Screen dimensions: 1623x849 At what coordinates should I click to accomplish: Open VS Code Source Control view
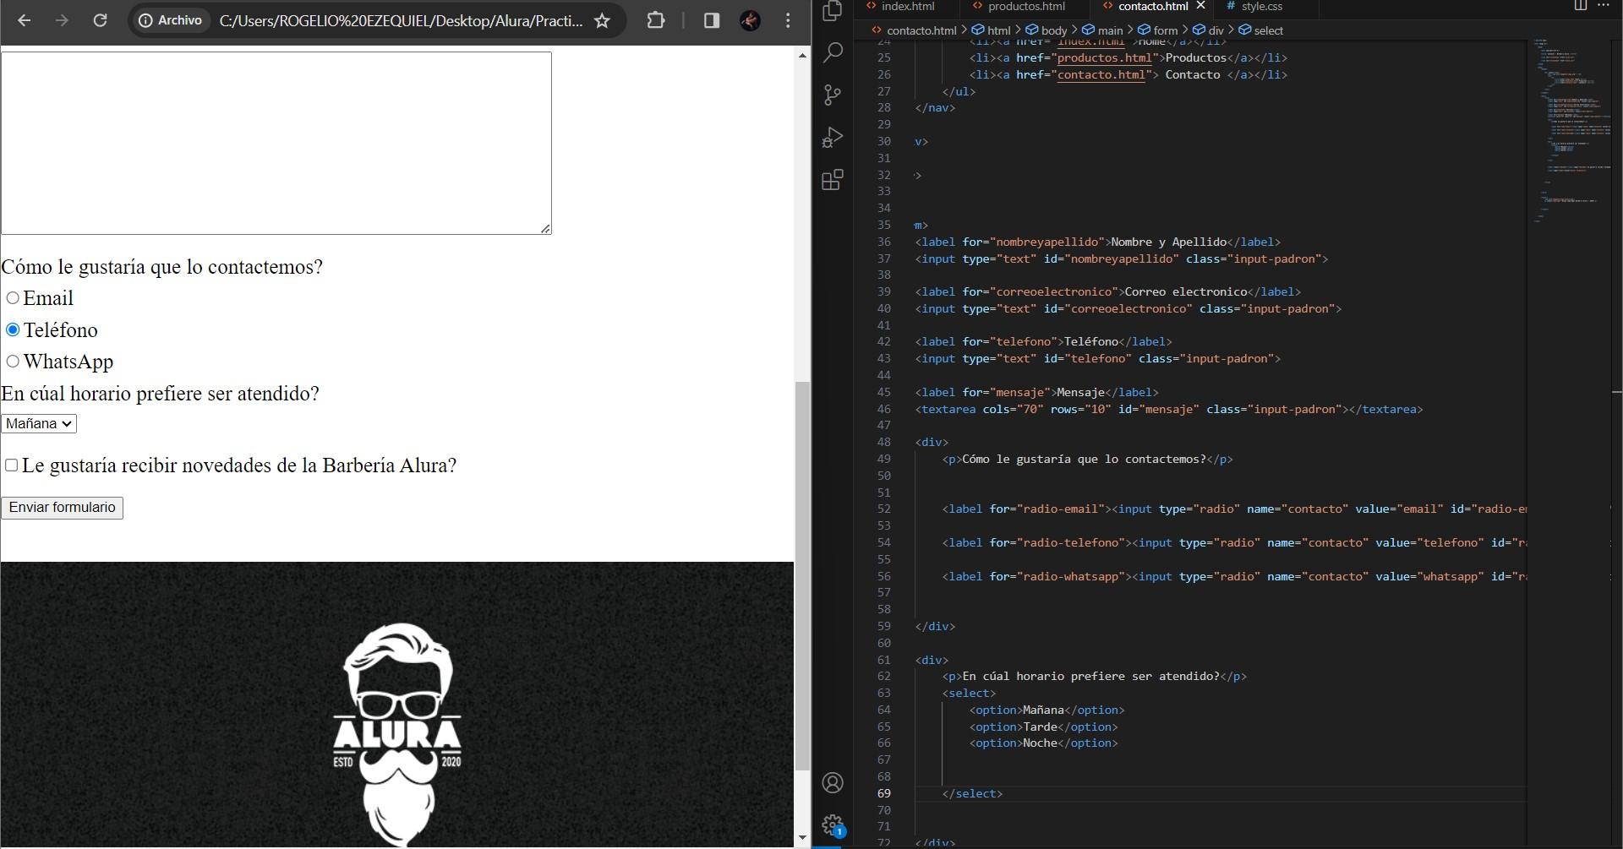833,95
